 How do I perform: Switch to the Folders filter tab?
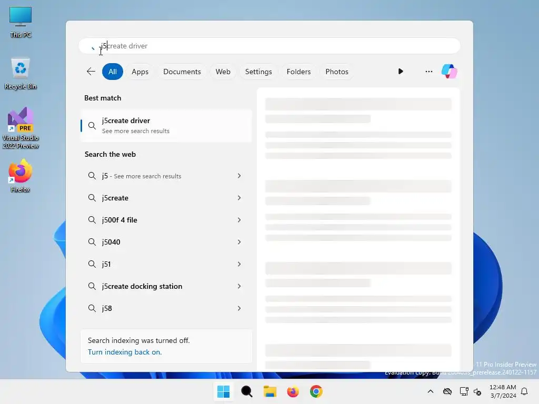(298, 72)
